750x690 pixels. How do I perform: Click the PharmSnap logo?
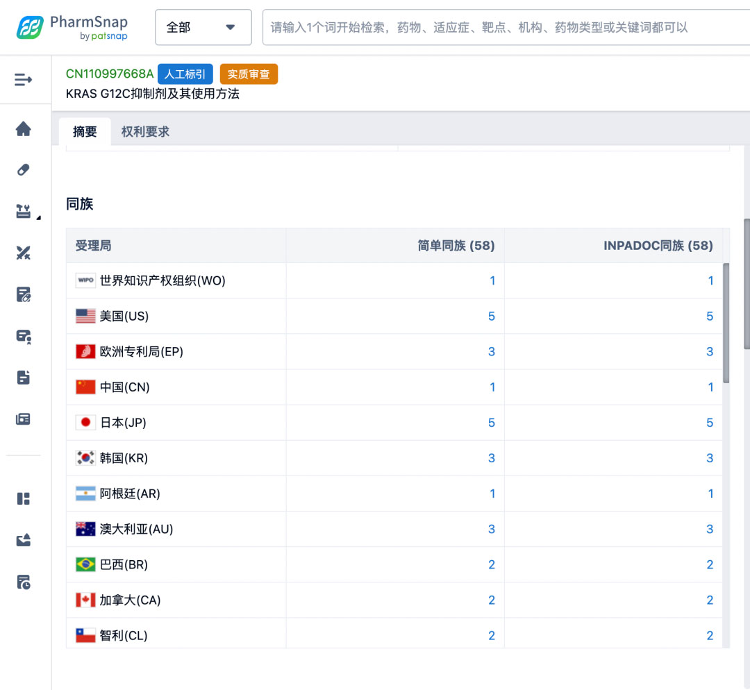pyautogui.click(x=72, y=27)
